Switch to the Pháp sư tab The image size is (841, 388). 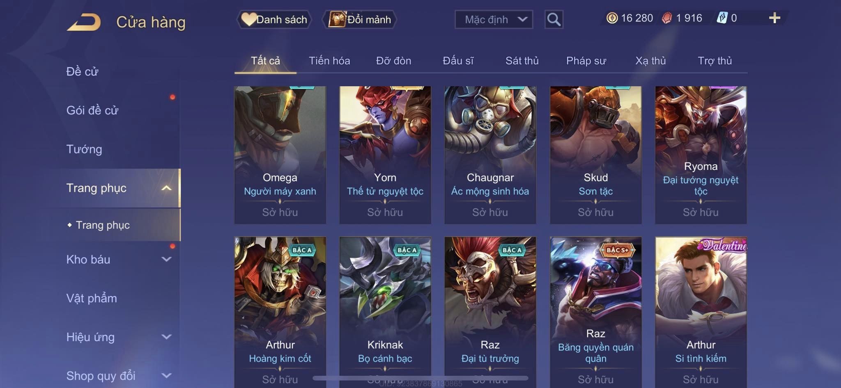586,61
